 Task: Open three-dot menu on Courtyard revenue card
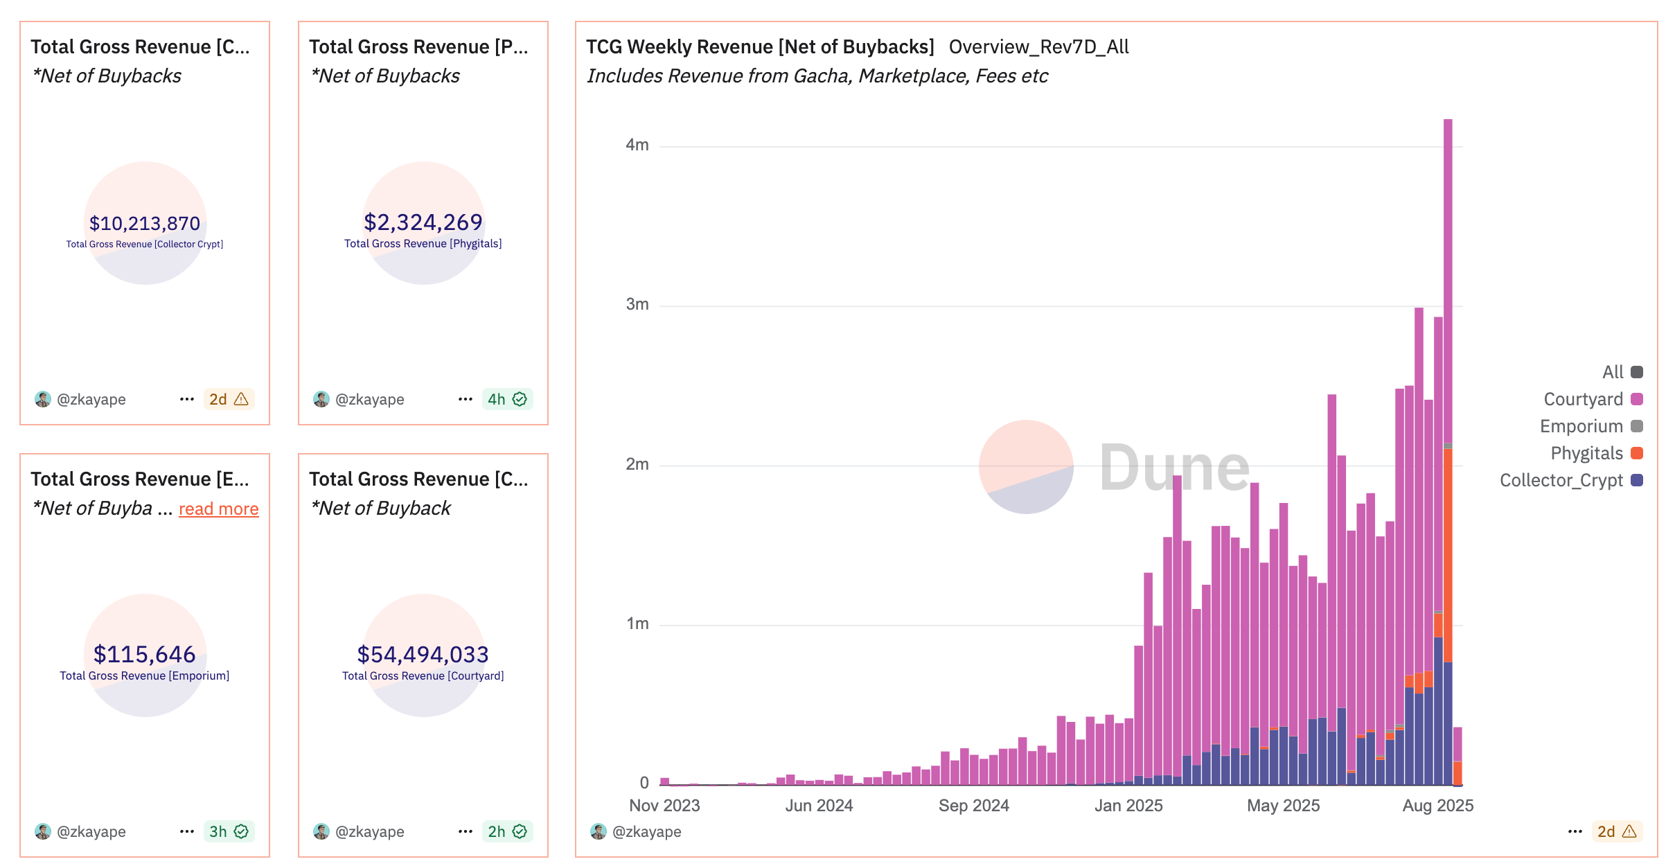465,831
